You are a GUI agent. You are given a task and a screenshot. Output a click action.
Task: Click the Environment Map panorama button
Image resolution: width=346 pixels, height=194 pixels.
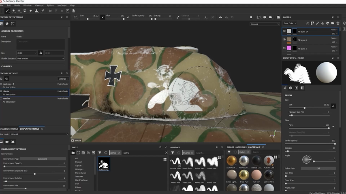tap(43, 159)
